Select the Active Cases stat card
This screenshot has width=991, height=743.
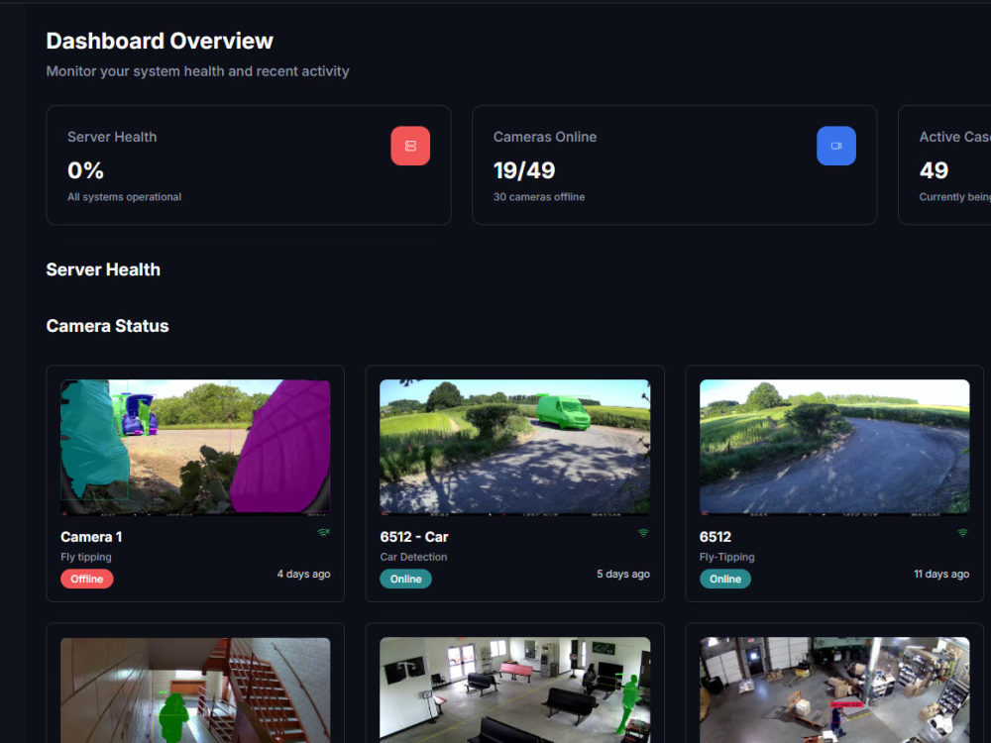944,164
